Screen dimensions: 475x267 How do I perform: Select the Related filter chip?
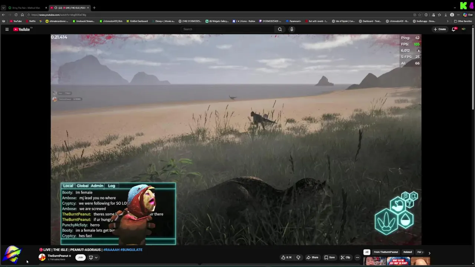point(407,252)
